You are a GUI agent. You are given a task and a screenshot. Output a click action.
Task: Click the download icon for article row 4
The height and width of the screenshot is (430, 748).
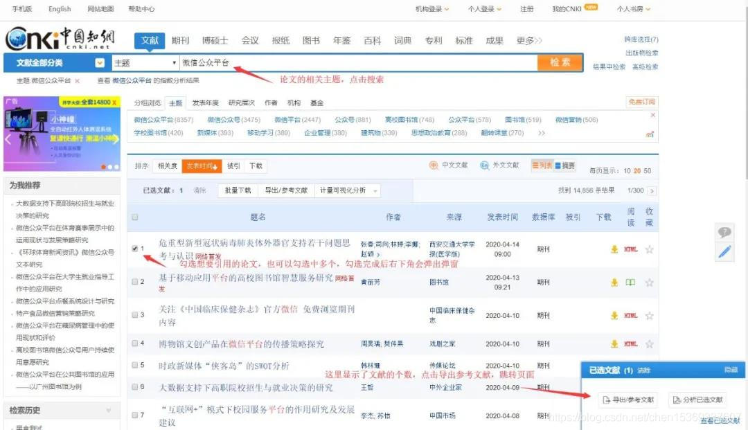point(614,344)
